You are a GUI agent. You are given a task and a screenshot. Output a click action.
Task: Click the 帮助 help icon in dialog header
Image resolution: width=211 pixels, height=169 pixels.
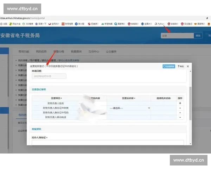coord(181,66)
